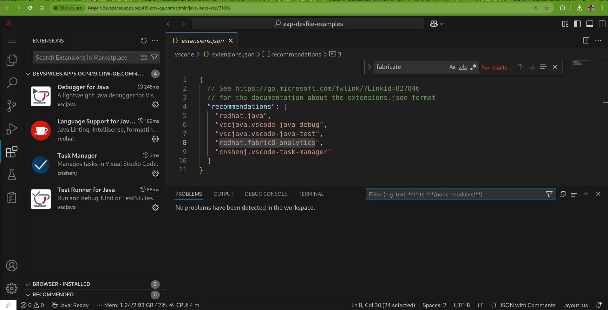This screenshot has width=608, height=310.
Task: Split the editor to the right
Action: coord(586,41)
